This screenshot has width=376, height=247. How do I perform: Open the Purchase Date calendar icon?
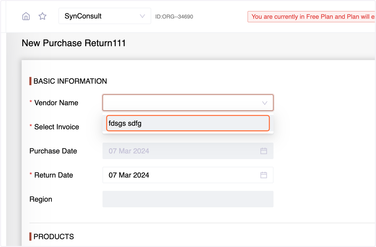click(264, 151)
